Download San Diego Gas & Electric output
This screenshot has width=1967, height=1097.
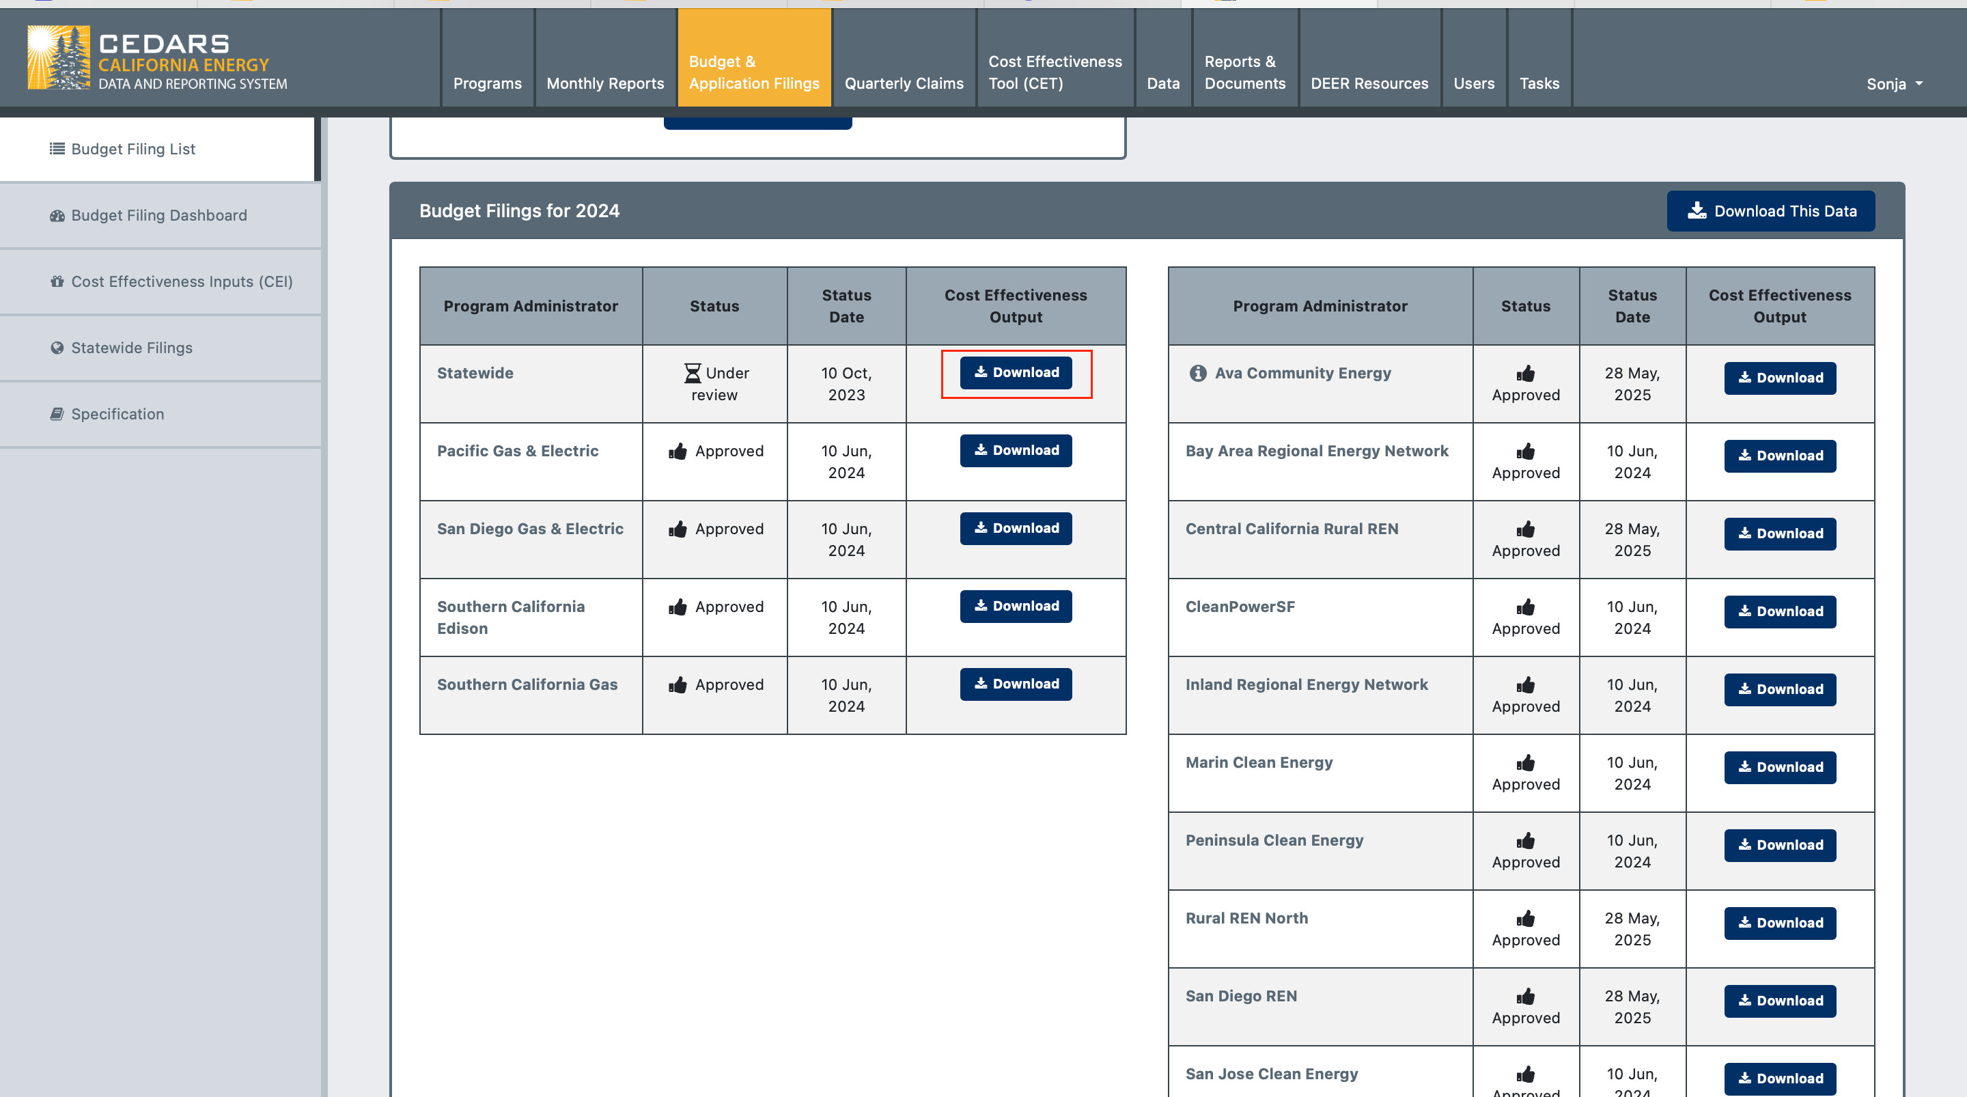[x=1016, y=529]
